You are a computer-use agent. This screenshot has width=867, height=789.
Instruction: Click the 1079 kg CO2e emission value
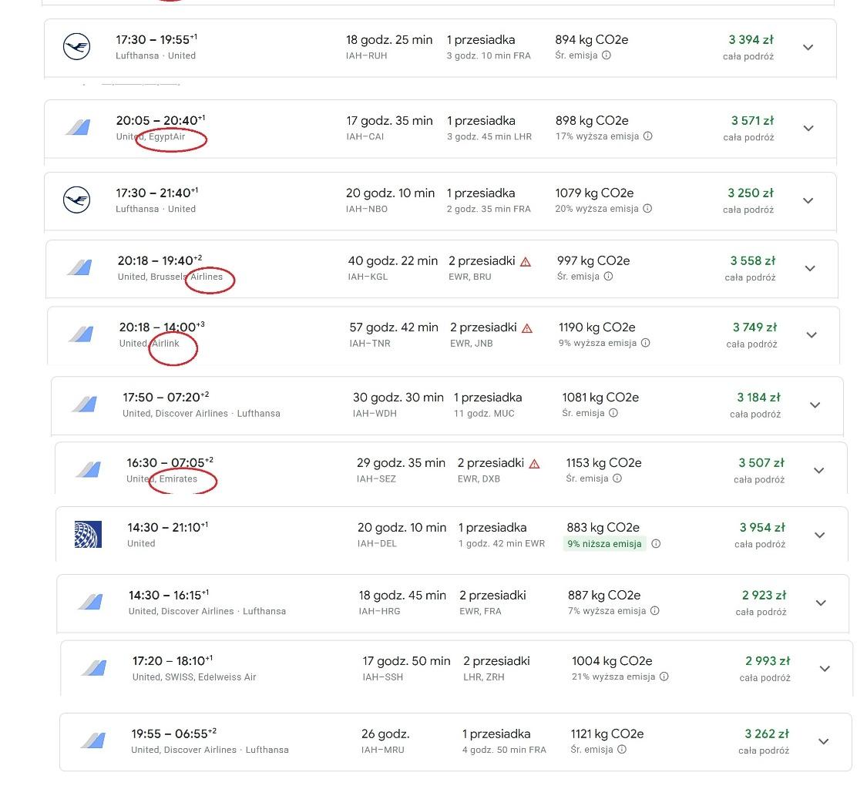[594, 193]
